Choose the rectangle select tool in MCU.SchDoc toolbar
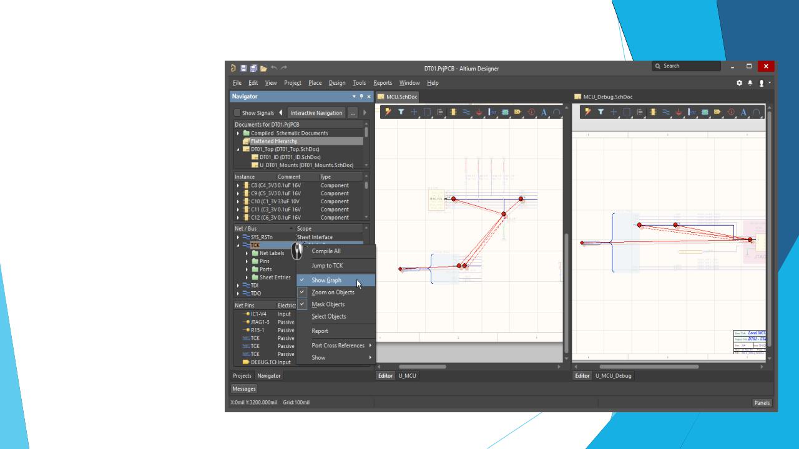Viewport: 799px width, 449px height. point(427,112)
